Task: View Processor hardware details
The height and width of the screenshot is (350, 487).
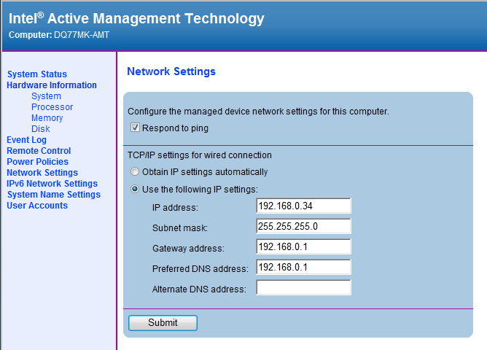Action: (x=52, y=107)
